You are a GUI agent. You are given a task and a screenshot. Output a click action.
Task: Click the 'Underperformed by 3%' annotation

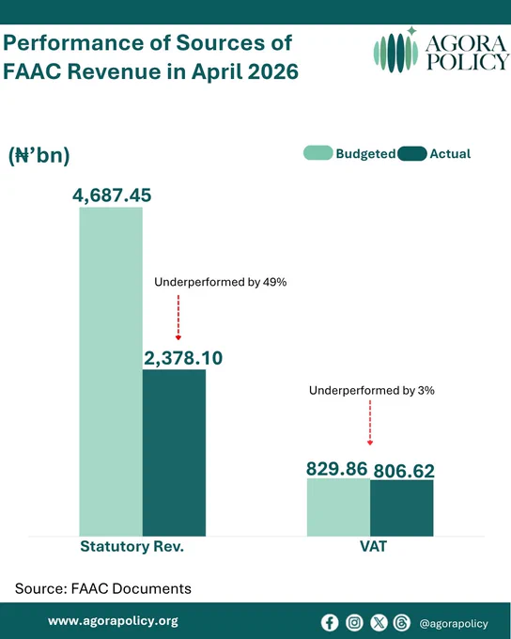point(372,390)
